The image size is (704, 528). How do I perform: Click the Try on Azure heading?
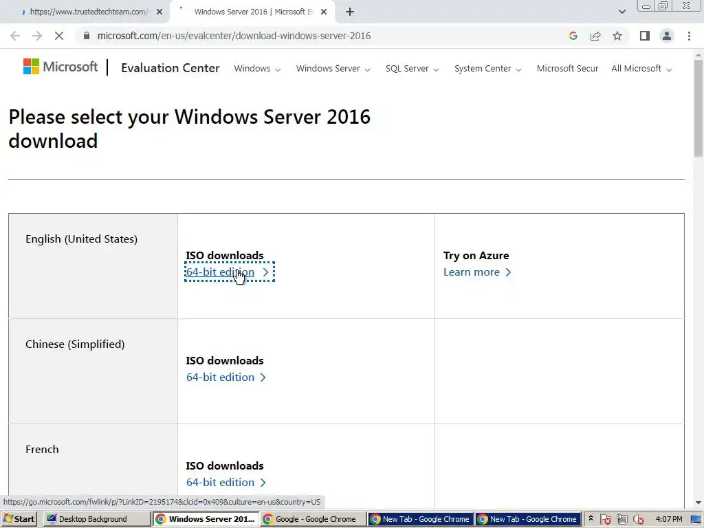click(476, 256)
